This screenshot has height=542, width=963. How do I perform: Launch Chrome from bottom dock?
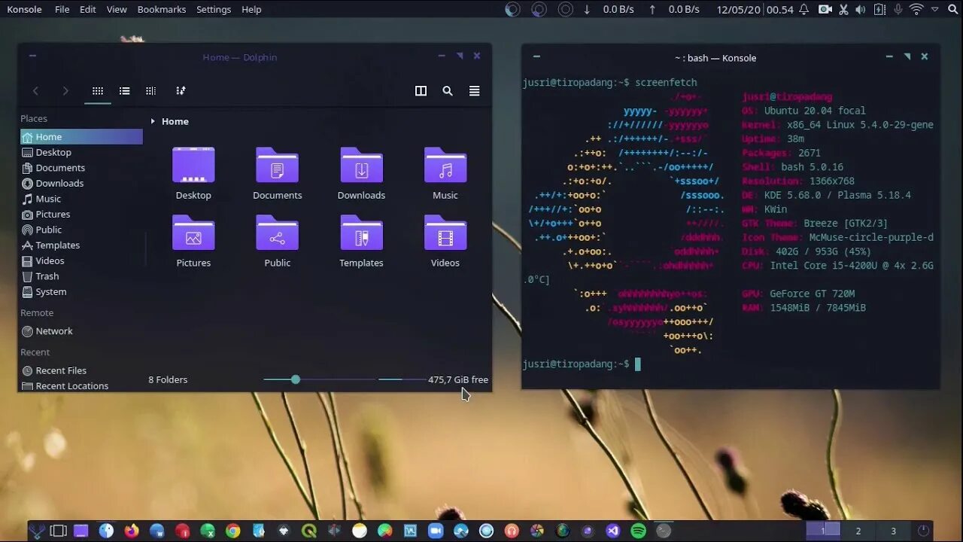(x=232, y=531)
